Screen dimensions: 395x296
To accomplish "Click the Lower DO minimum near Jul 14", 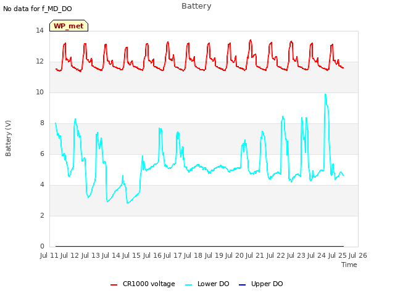I will pyautogui.click(x=128, y=203).
